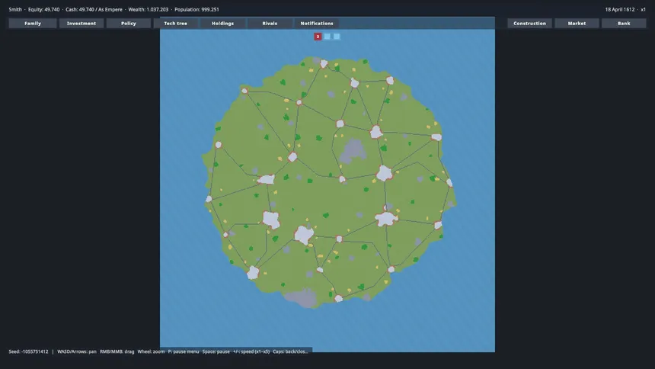Open the Market panel
655x369 pixels.
point(577,24)
